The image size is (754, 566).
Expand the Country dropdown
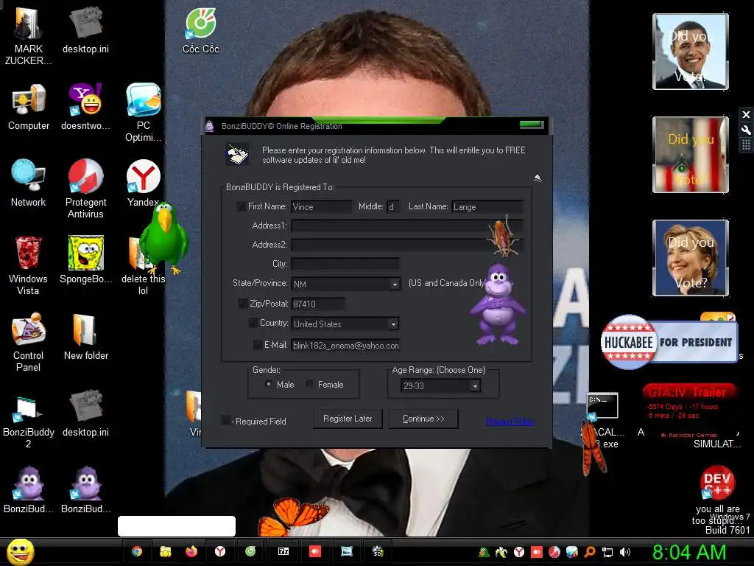(x=393, y=324)
